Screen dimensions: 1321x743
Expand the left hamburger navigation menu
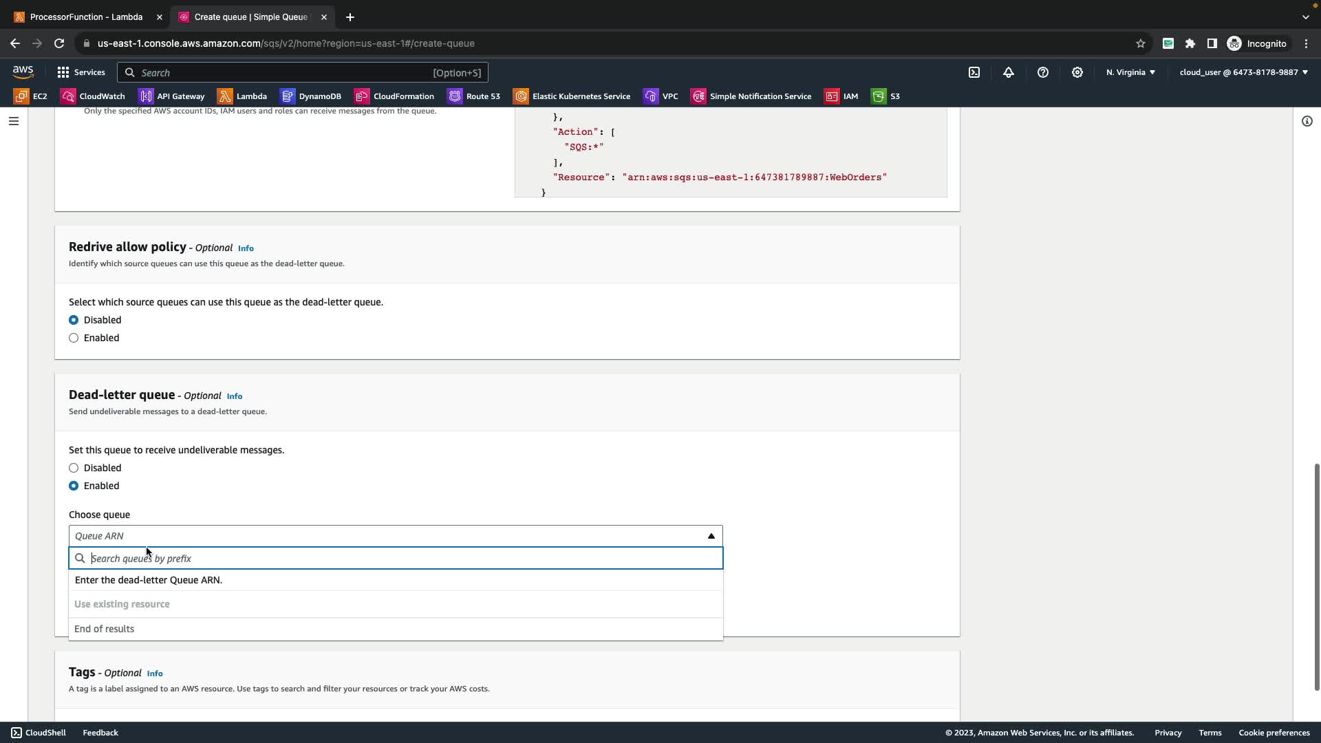click(14, 121)
